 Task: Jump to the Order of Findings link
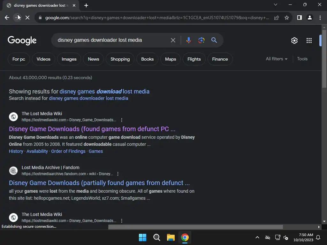coord(68,151)
